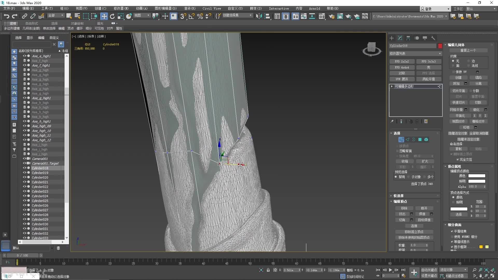Open the 创建选择集 dropdown
This screenshot has height=280, width=498.
pos(237,16)
